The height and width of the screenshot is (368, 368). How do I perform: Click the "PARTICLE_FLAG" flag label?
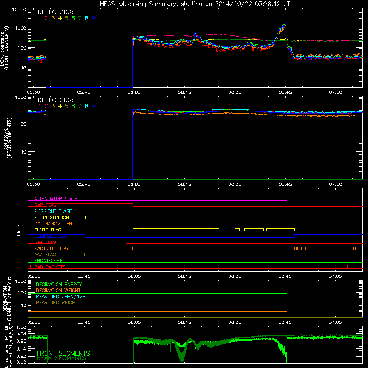tap(52, 248)
